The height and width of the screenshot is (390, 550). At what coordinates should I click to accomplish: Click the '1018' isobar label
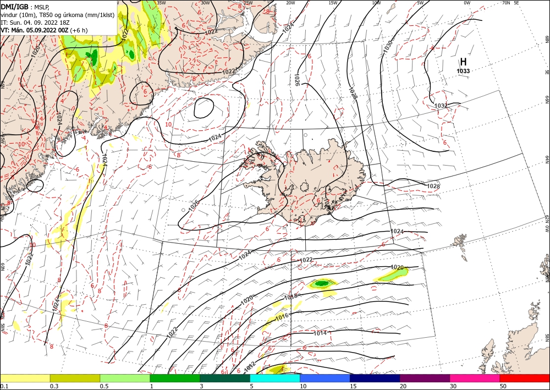(x=291, y=296)
